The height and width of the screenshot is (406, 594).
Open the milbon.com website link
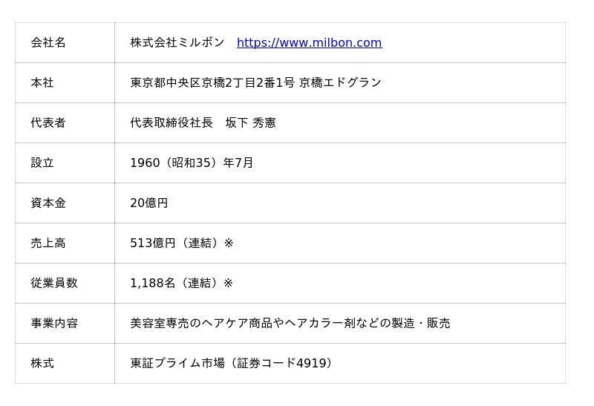[309, 43]
